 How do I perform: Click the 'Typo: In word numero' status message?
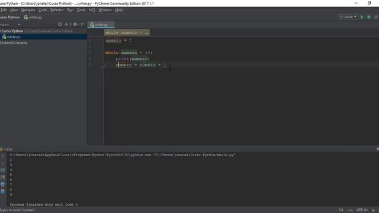17,210
